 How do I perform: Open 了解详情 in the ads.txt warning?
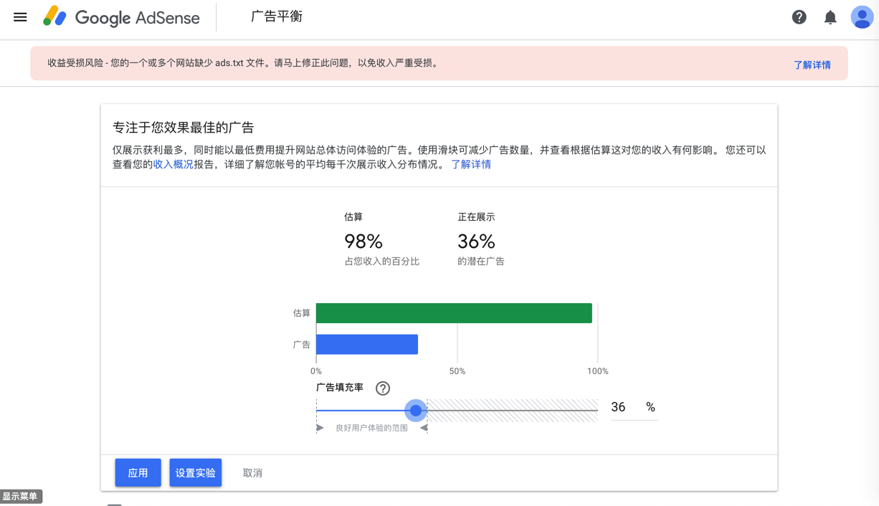coord(812,65)
